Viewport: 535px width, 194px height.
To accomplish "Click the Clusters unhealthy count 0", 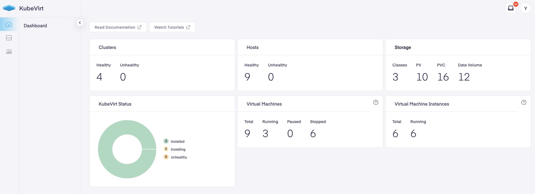I will (x=123, y=77).
